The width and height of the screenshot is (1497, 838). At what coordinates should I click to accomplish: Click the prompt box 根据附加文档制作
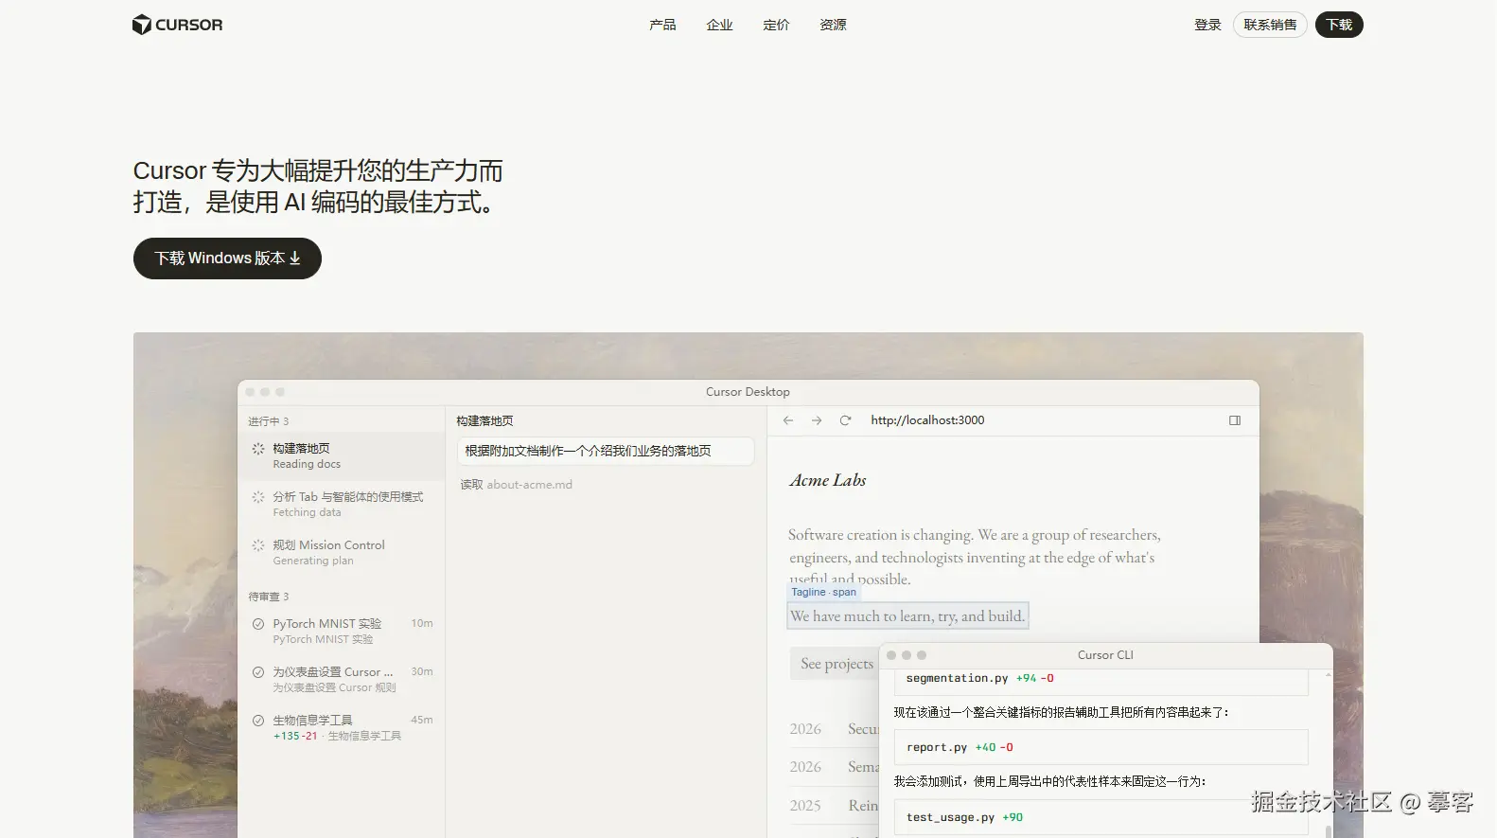tap(606, 451)
